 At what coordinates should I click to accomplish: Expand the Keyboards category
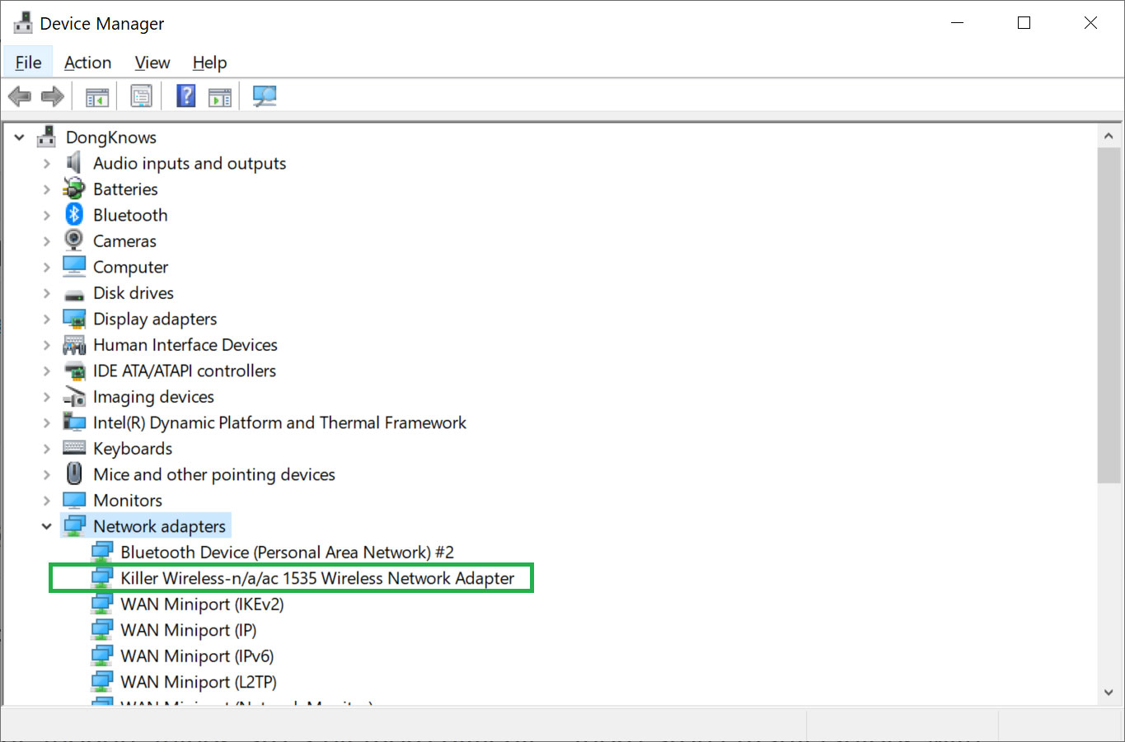47,449
